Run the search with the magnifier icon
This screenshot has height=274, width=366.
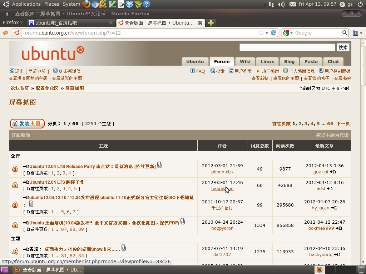coord(345,33)
